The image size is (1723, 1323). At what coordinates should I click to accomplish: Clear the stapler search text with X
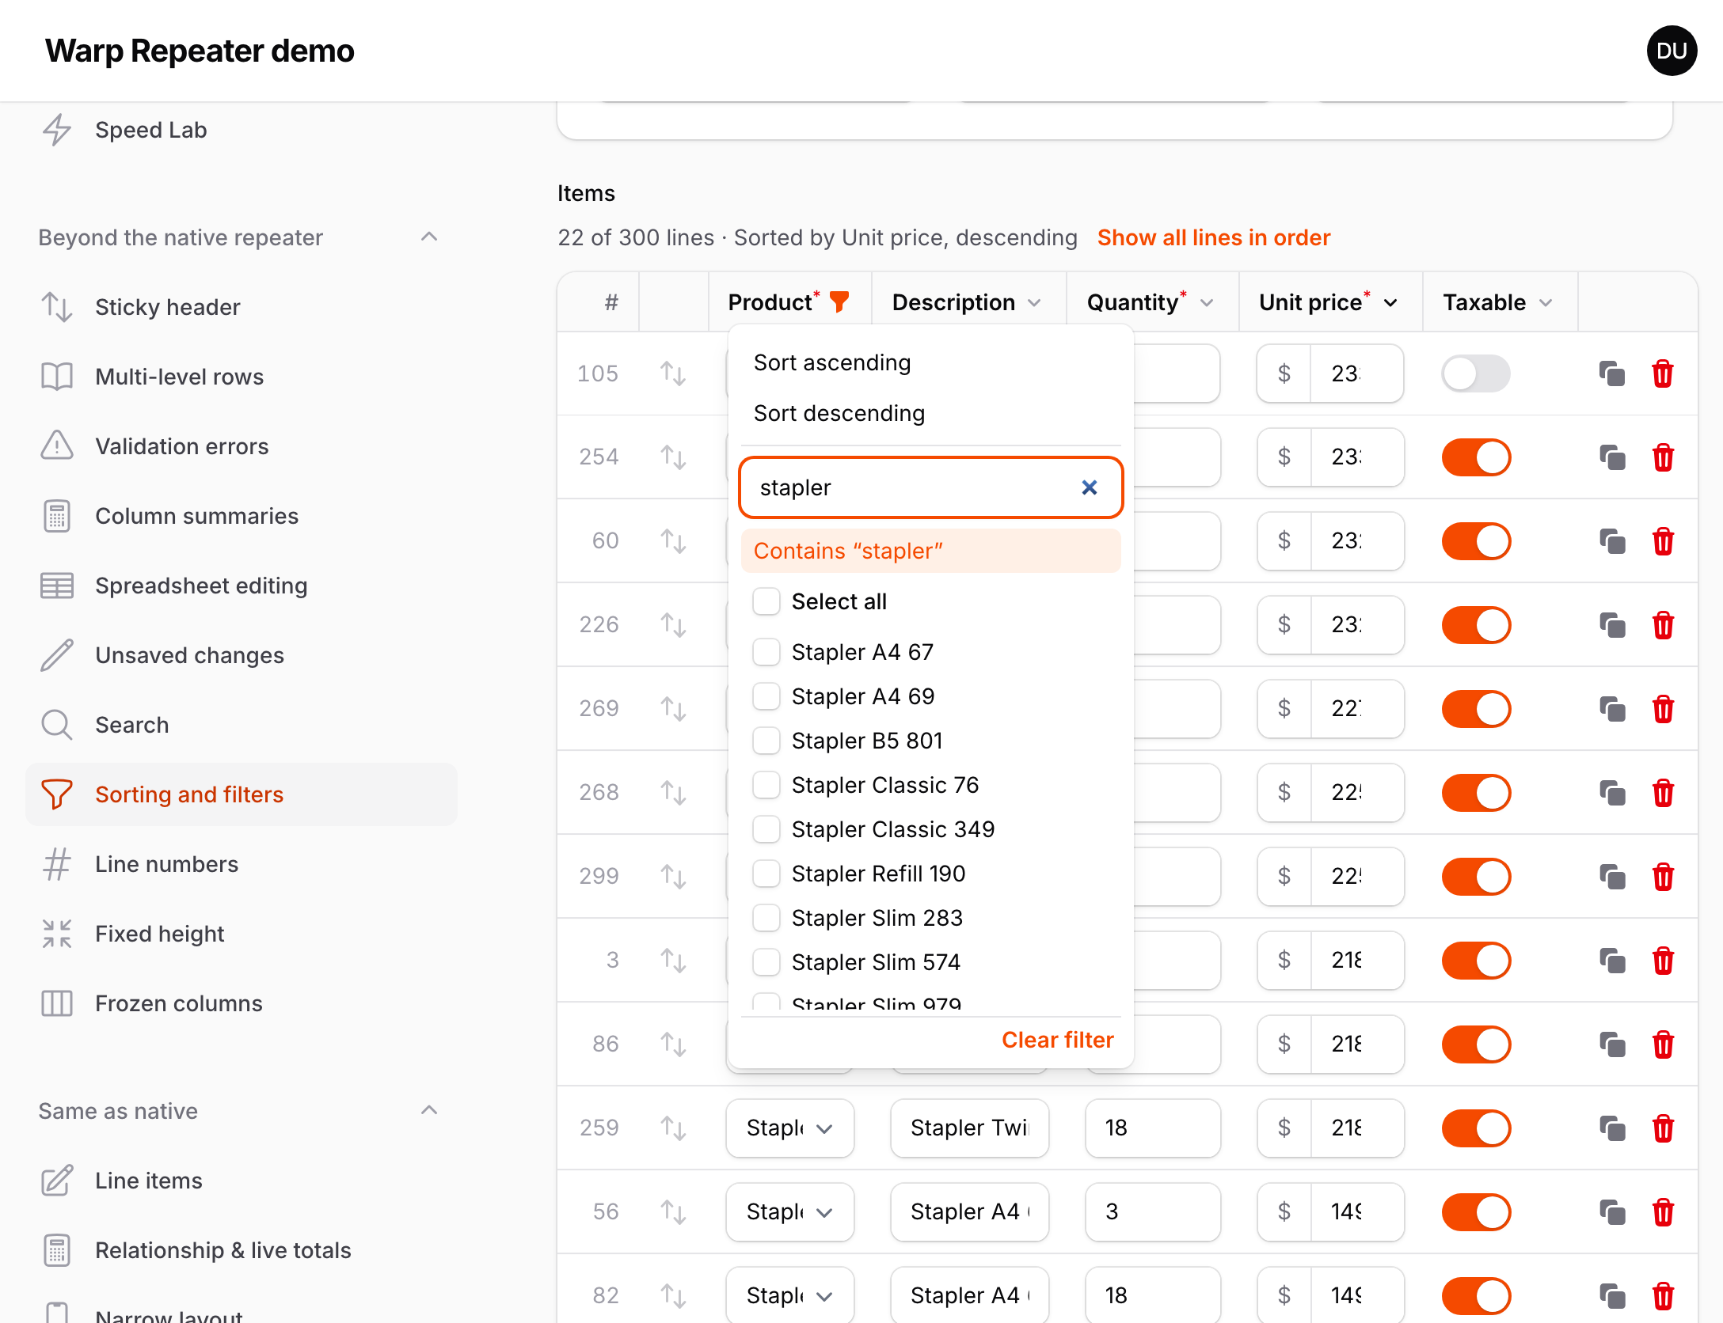pyautogui.click(x=1090, y=487)
